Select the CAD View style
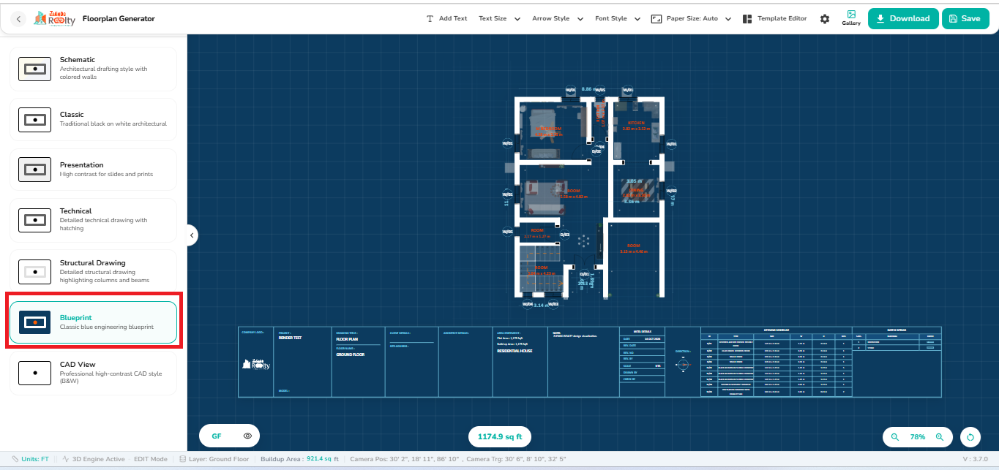Viewport: 999px width, 470px height. point(94,373)
